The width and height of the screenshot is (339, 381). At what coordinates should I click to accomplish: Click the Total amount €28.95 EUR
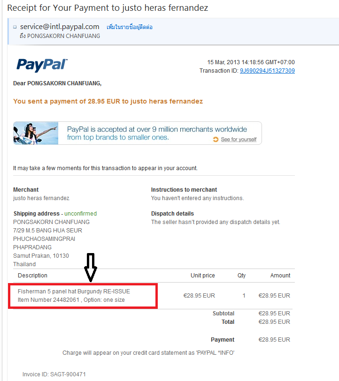click(274, 321)
